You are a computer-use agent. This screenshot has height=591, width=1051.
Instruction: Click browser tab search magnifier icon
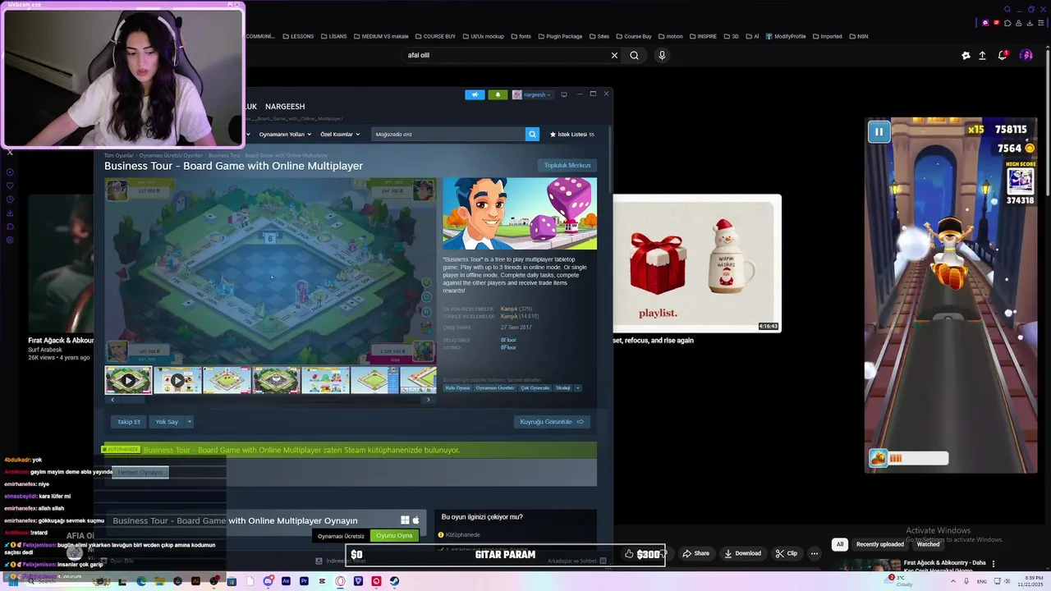(1007, 10)
